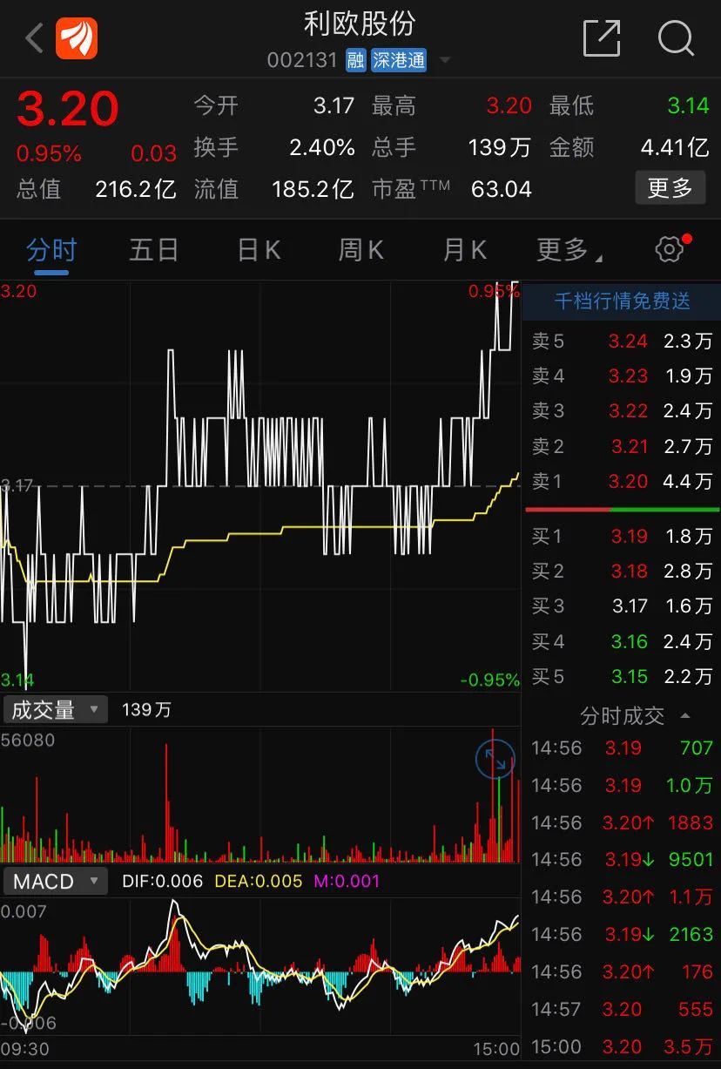Tap the 卖1 row at 3.20
Viewport: 721px width, 1069px height.
[622, 481]
